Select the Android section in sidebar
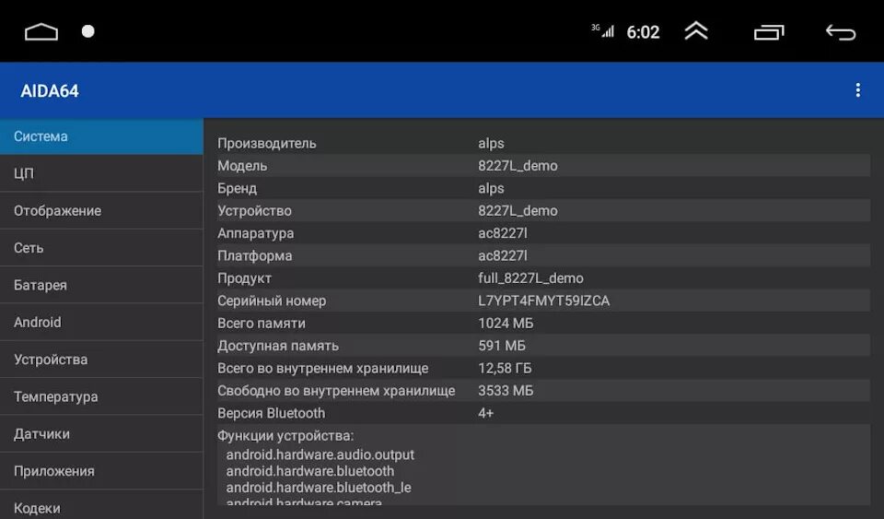884x519 pixels. pyautogui.click(x=101, y=322)
